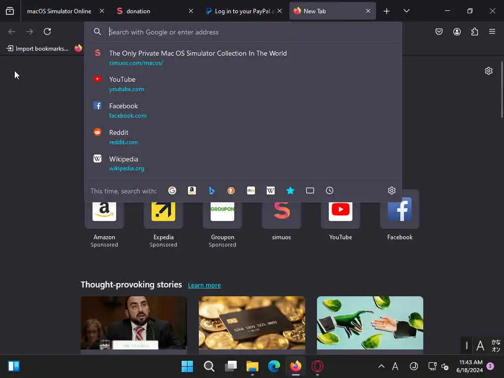Viewport: 504px width, 378px height.
Task: Open the Extensions puzzle icon
Action: pos(474,31)
